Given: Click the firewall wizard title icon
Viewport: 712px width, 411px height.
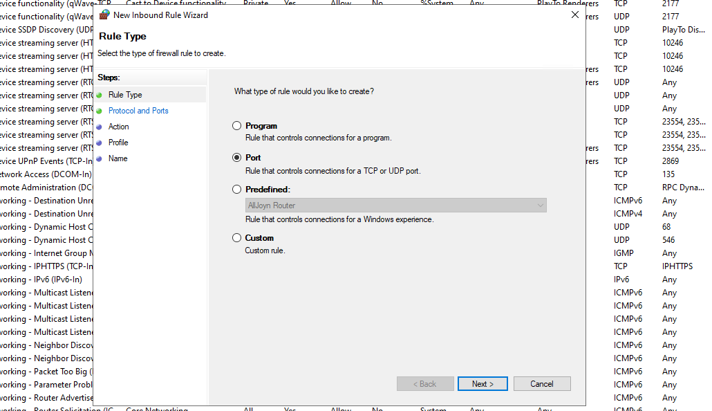Looking at the screenshot, I should point(104,15).
